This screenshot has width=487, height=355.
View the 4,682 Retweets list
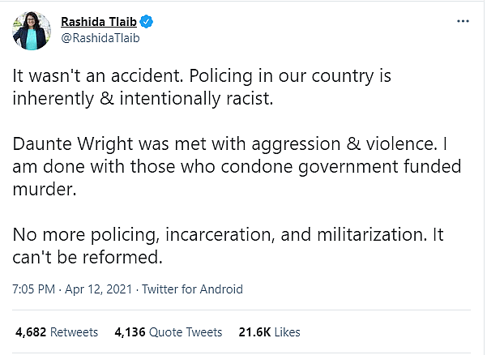(57, 331)
